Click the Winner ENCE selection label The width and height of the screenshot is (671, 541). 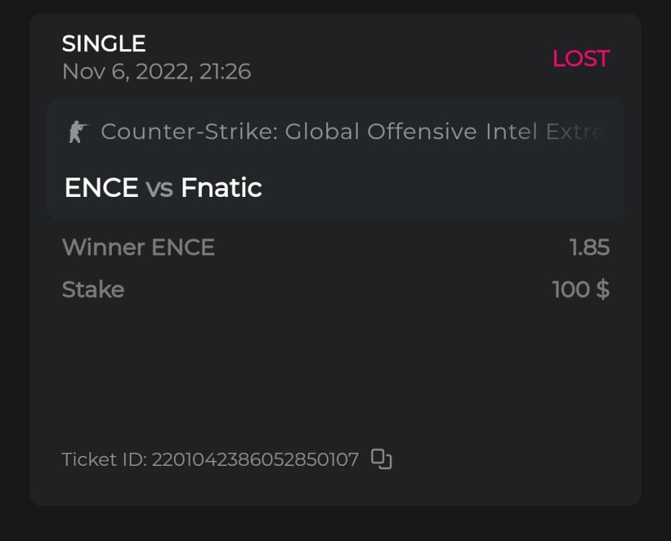(x=138, y=247)
